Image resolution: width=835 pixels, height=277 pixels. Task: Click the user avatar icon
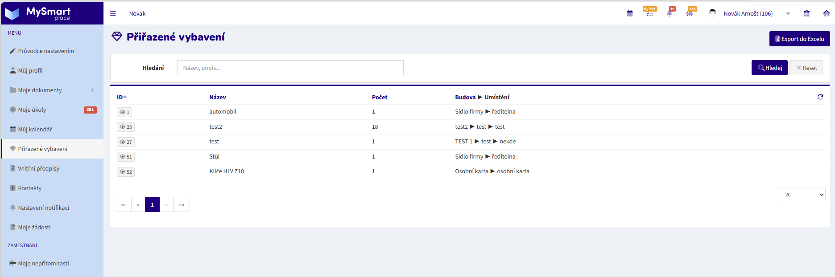pos(712,13)
